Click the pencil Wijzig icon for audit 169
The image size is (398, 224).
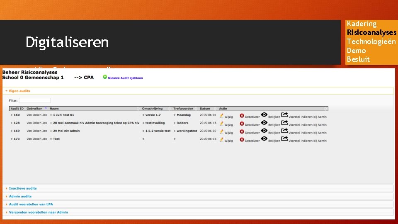pyautogui.click(x=221, y=131)
